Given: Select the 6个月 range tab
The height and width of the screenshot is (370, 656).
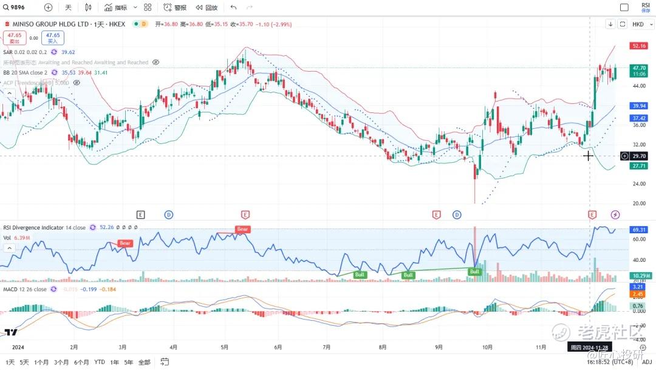Looking at the screenshot, I should pos(81,362).
